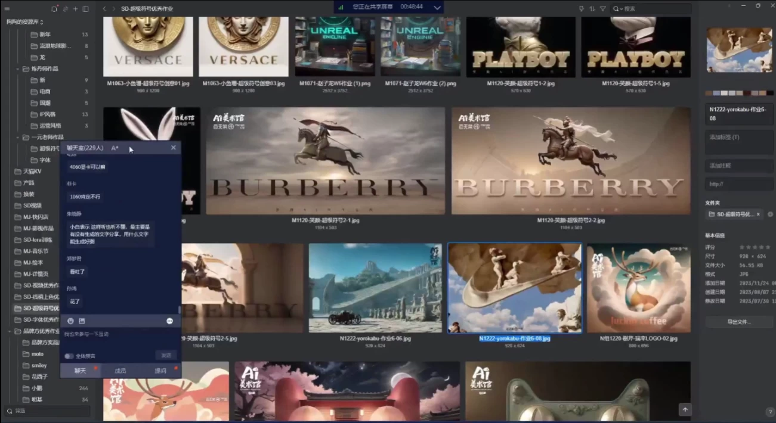Collapse the 炼丹师作品 folder tree
This screenshot has height=423, width=776.
pyautogui.click(x=18, y=69)
